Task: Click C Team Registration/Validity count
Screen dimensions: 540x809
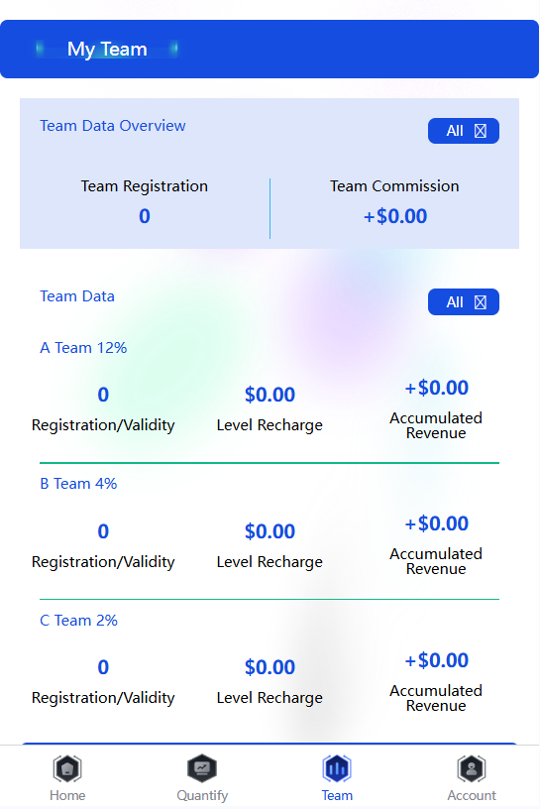Action: [x=103, y=667]
